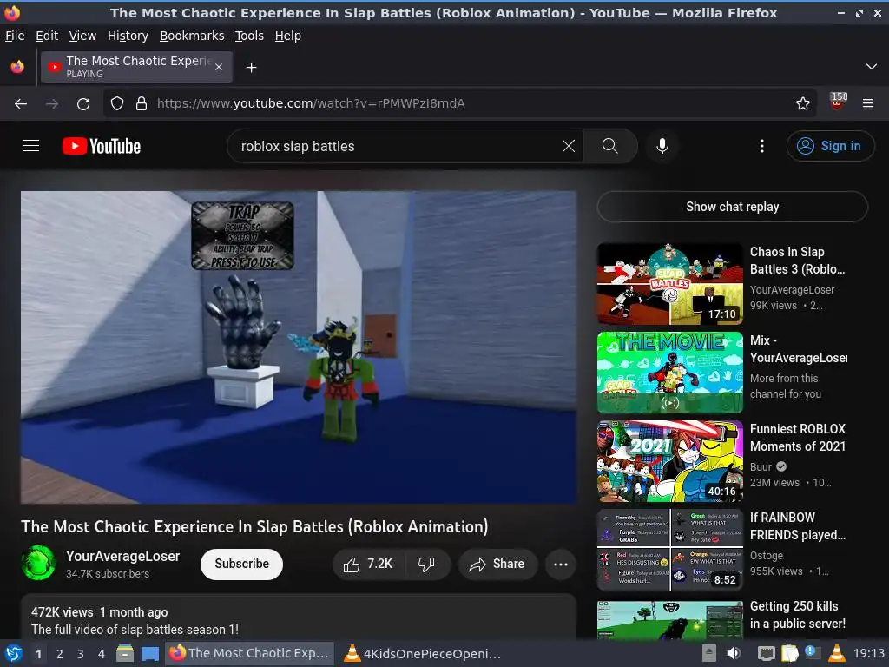889x667 pixels.
Task: Open the volume speaker icon in system tray
Action: pyautogui.click(x=734, y=653)
